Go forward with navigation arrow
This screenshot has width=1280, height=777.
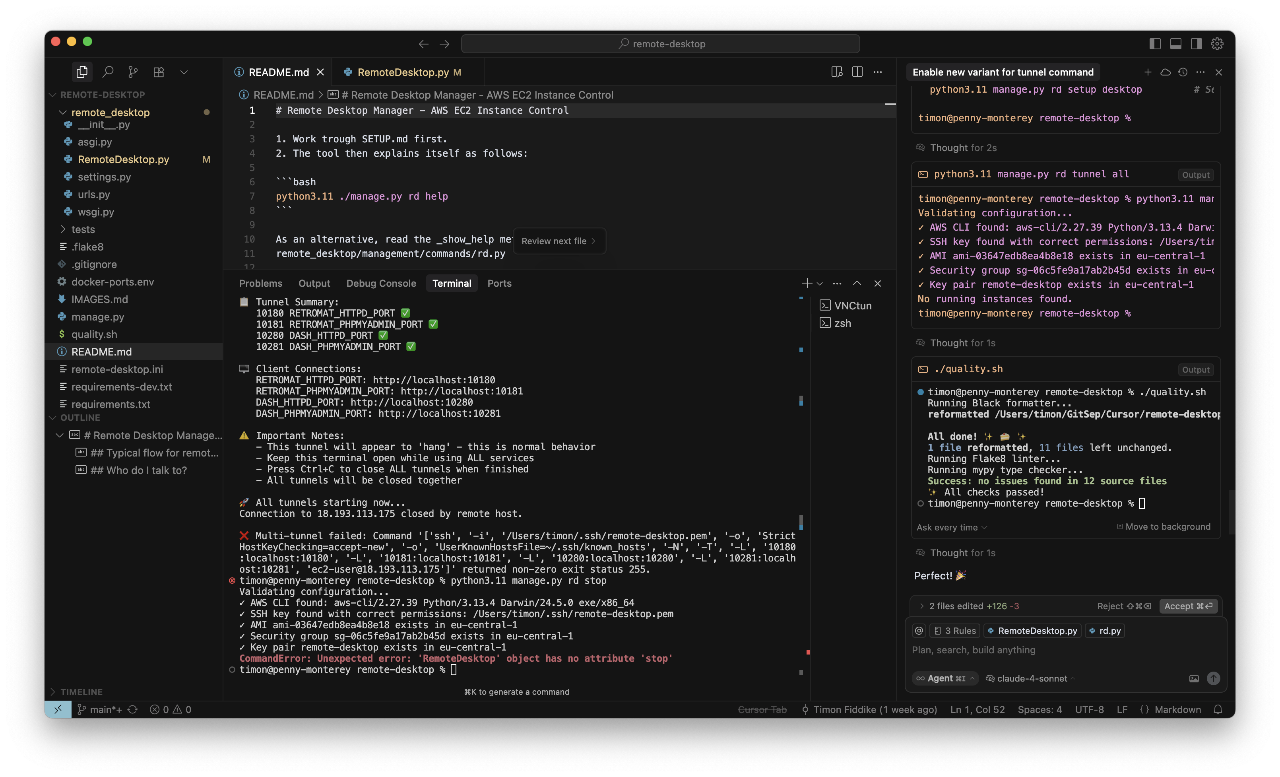tap(445, 44)
